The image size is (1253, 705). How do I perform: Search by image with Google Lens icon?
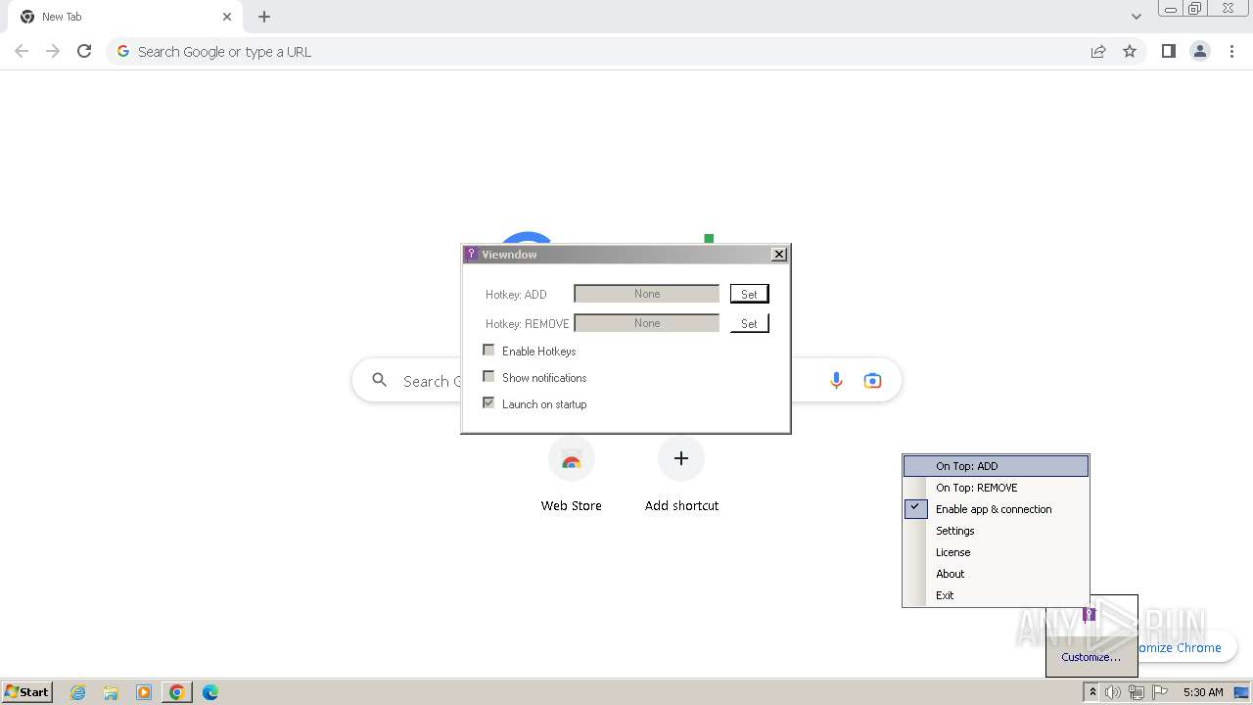click(872, 381)
